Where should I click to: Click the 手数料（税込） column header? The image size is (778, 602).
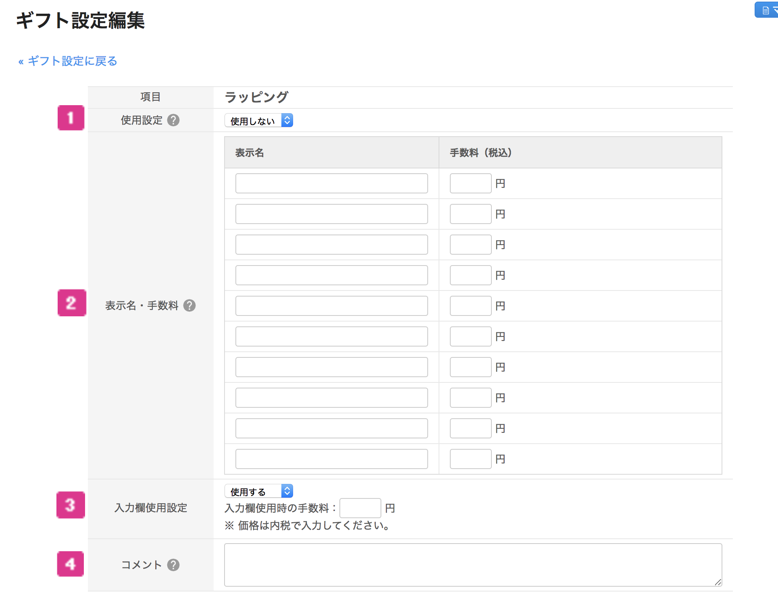(580, 153)
